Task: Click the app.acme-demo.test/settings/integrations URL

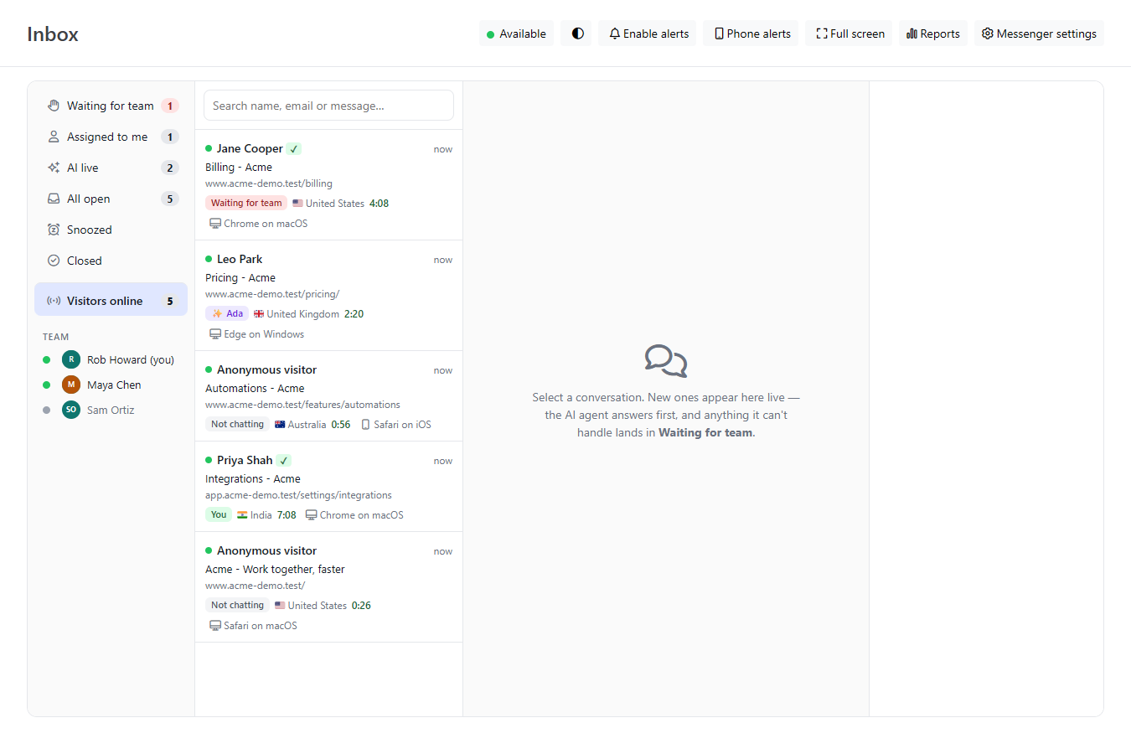Action: click(298, 495)
